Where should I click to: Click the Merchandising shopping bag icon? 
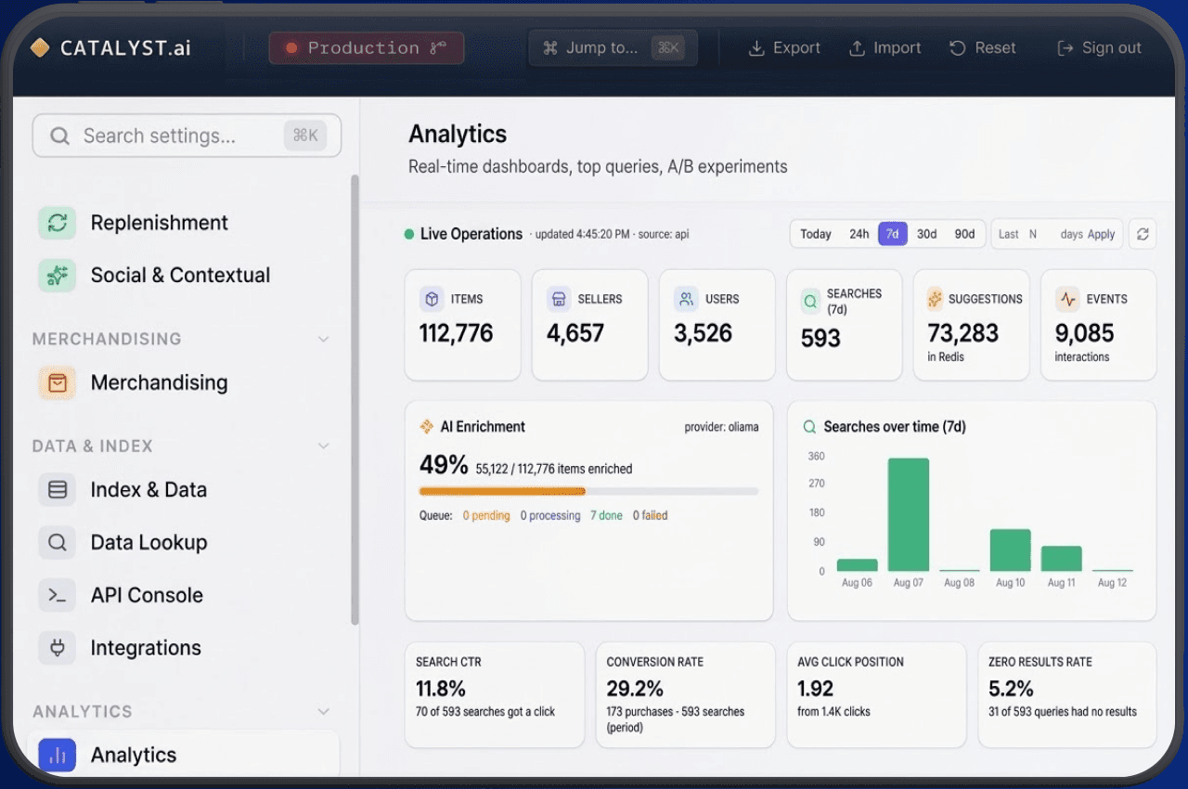coord(57,382)
